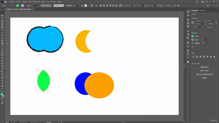Open Align To dropdown in Alinear panel
219x123 pixels.
pyautogui.click(x=193, y=57)
